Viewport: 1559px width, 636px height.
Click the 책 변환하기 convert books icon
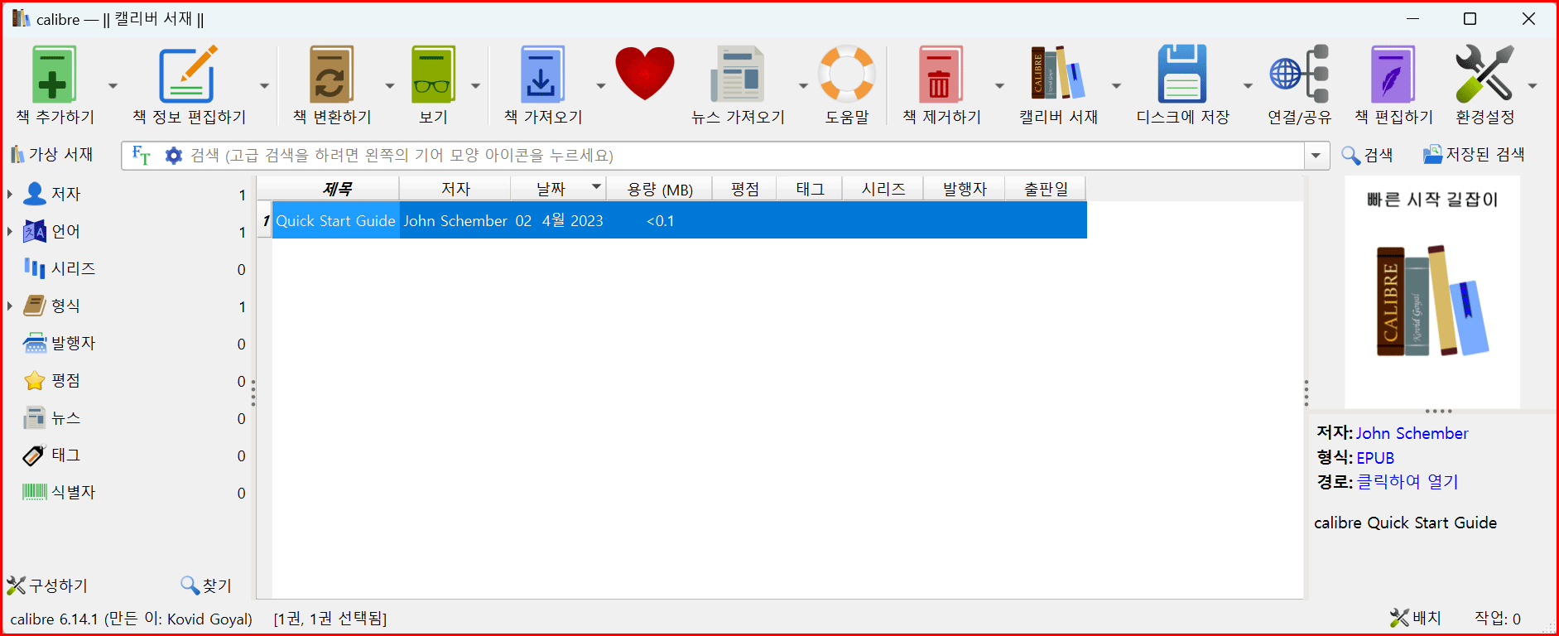pyautogui.click(x=331, y=75)
